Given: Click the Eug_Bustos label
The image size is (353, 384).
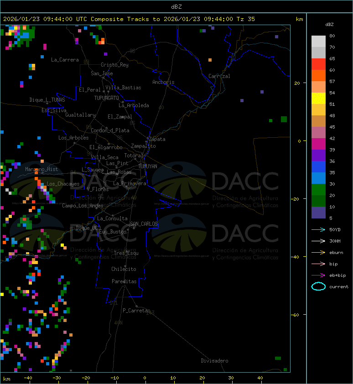Looking at the screenshot, I should coord(113,232).
